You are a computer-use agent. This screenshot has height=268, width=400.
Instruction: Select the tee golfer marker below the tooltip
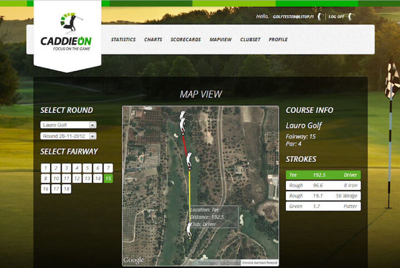click(x=189, y=231)
